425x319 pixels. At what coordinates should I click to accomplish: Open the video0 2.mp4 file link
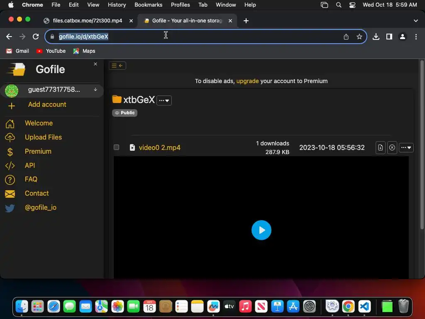(x=159, y=147)
